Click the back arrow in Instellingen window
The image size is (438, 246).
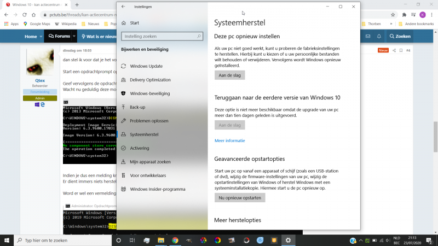pos(123,7)
